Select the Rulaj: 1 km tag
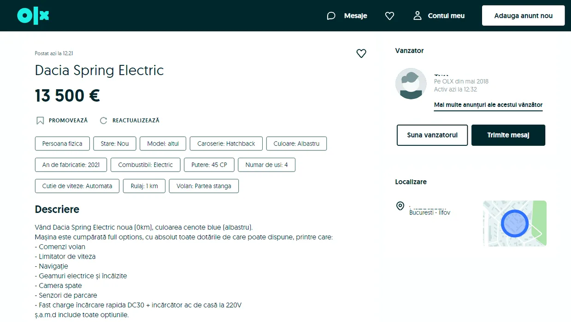 pos(144,186)
